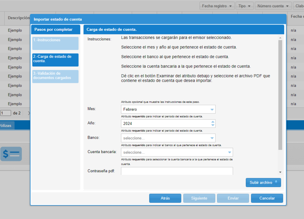
Task: Click the Banco field dropdown arrow
Action: 212,138
